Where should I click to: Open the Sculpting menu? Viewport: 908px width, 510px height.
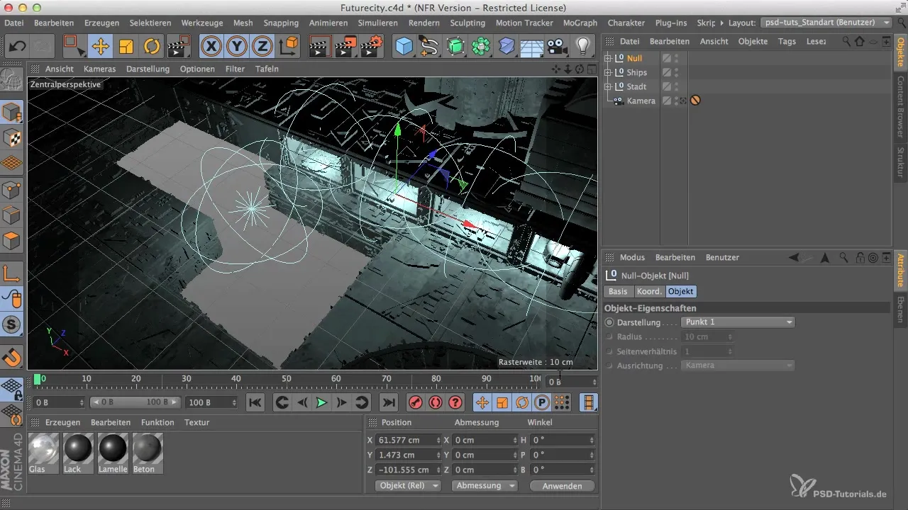coord(467,23)
